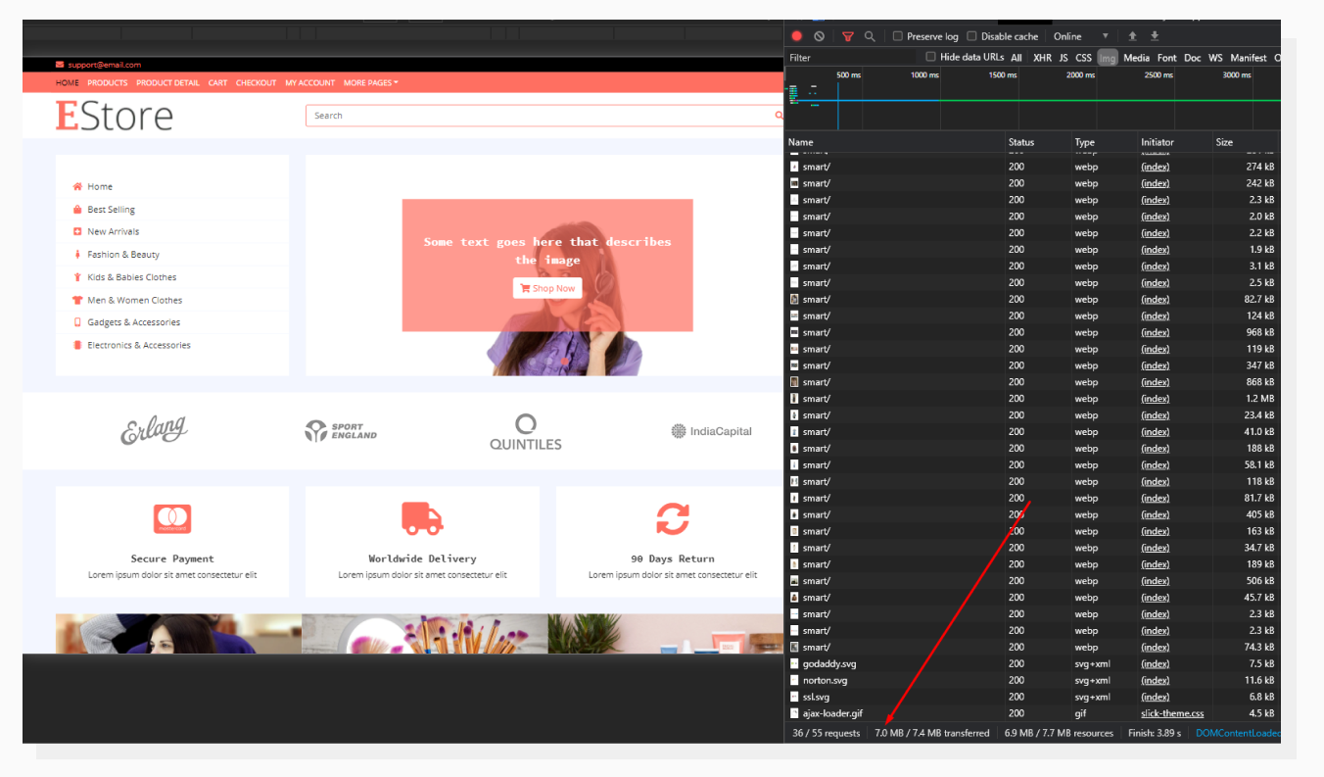Select the Img request filter
This screenshot has height=777, width=1324.
1108,57
